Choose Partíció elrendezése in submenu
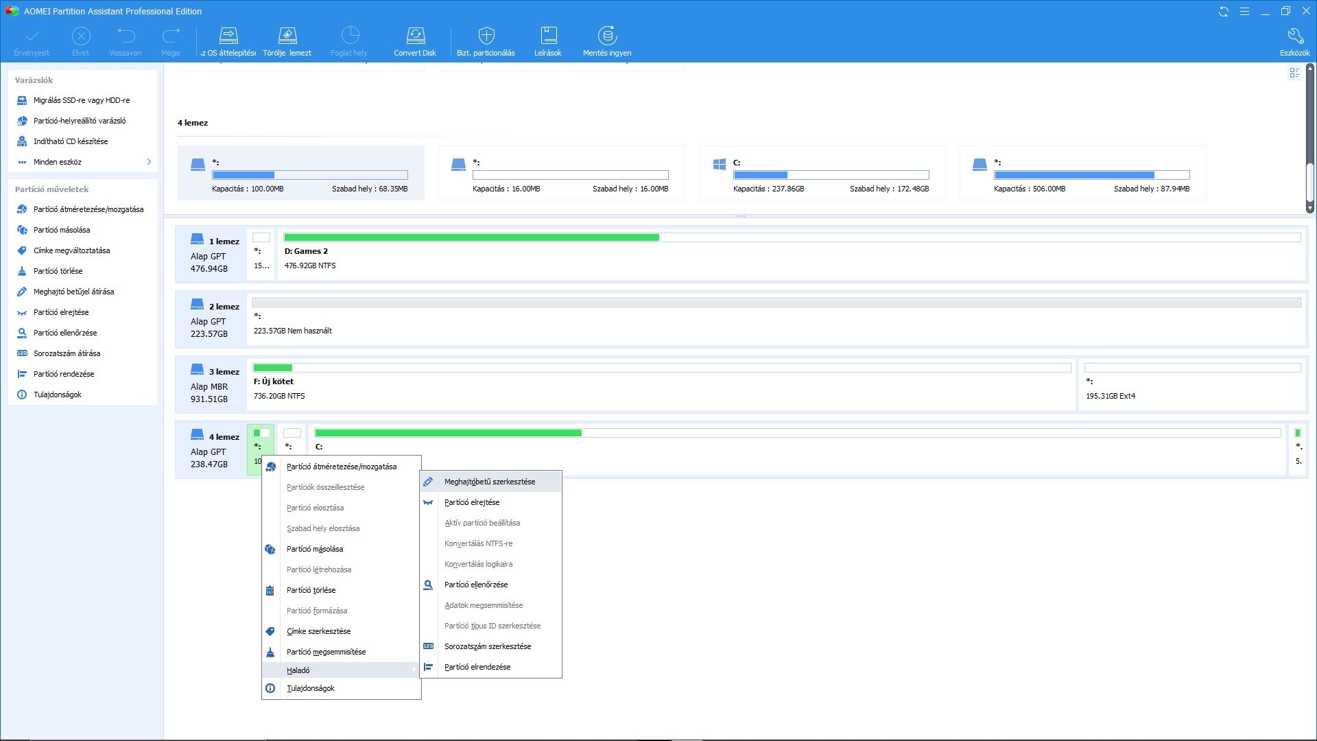Screen dimensions: 1317x741 coord(491,667)
